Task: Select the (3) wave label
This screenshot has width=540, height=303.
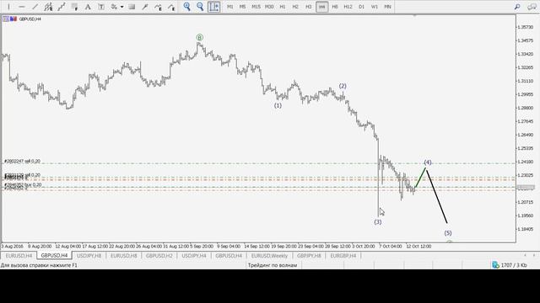Action: tap(378, 222)
